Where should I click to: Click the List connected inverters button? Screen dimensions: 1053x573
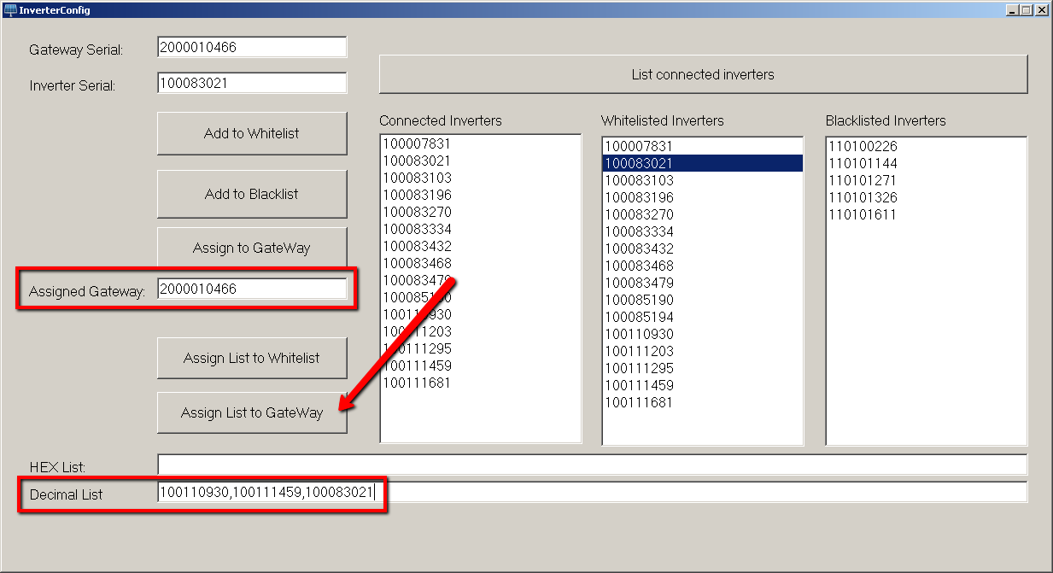[x=703, y=74]
